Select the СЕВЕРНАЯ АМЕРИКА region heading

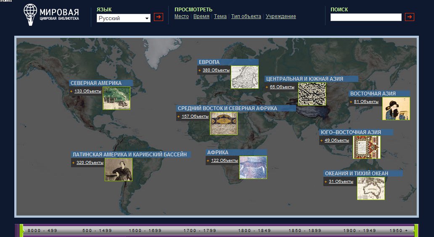tap(96, 83)
